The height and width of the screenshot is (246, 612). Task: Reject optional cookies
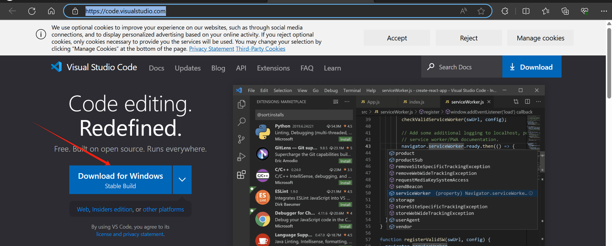469,38
